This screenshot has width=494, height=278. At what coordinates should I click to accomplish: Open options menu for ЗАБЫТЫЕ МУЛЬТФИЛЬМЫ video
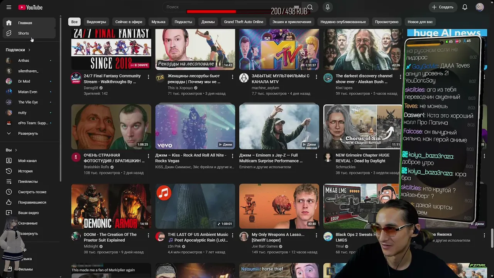[x=316, y=77]
